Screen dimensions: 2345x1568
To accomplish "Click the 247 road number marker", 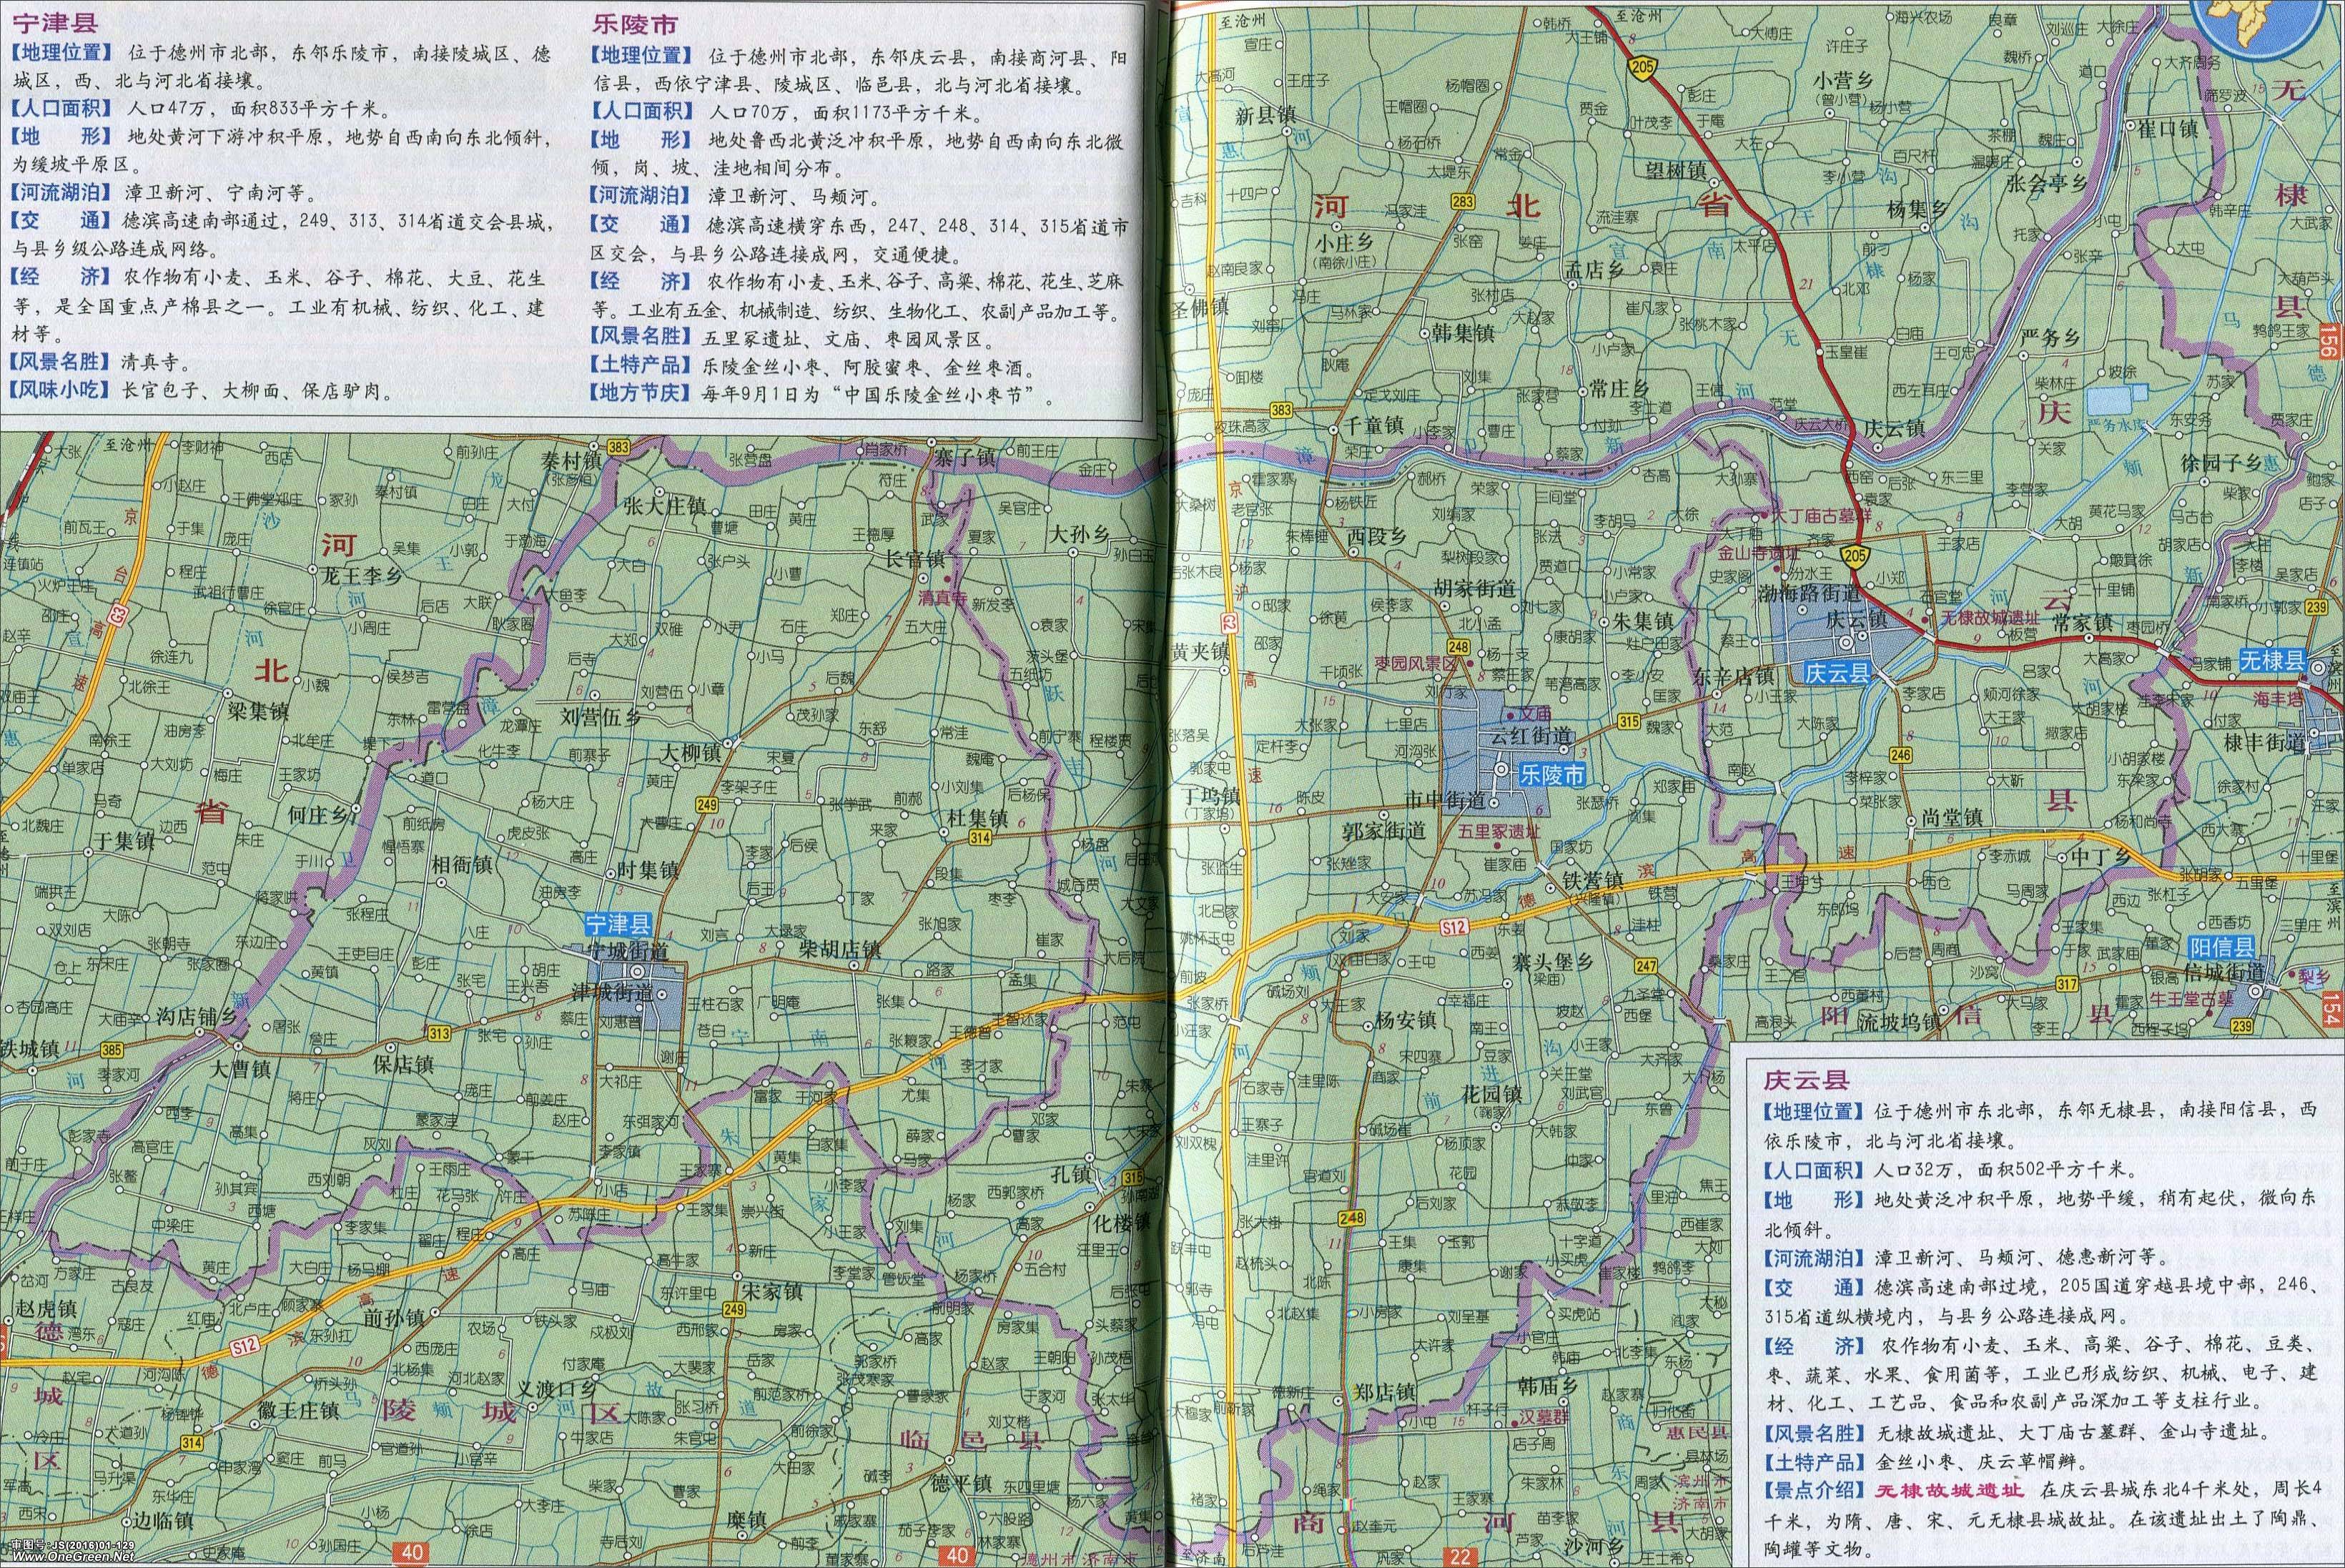I will pos(1646,967).
